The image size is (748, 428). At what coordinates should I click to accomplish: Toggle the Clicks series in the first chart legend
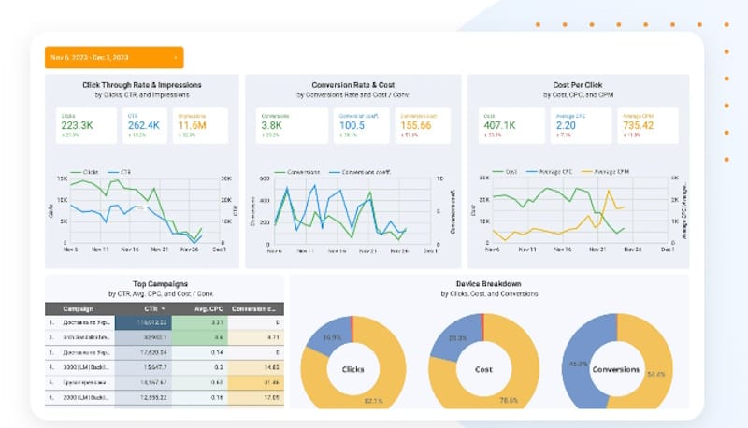pos(86,172)
